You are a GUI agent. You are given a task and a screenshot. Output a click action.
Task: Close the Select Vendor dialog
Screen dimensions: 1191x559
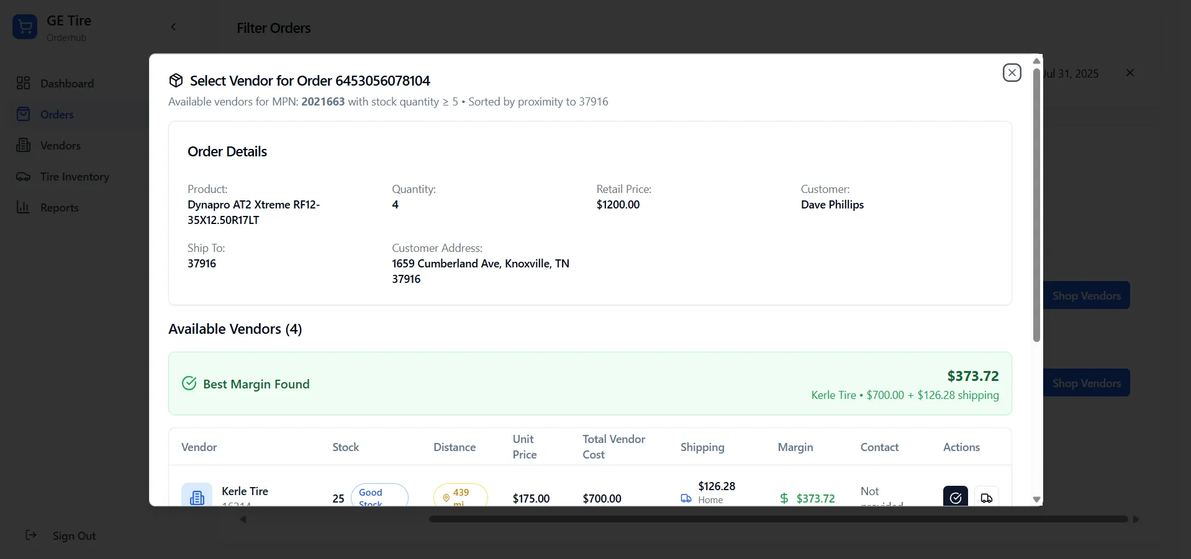coord(1012,73)
